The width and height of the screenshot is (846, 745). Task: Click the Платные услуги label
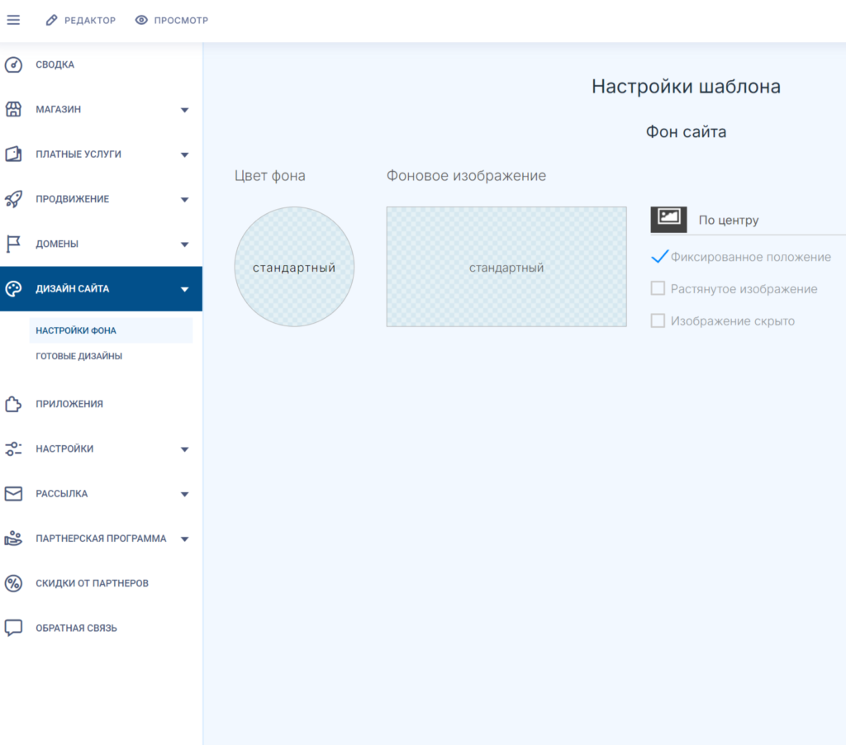pyautogui.click(x=78, y=154)
